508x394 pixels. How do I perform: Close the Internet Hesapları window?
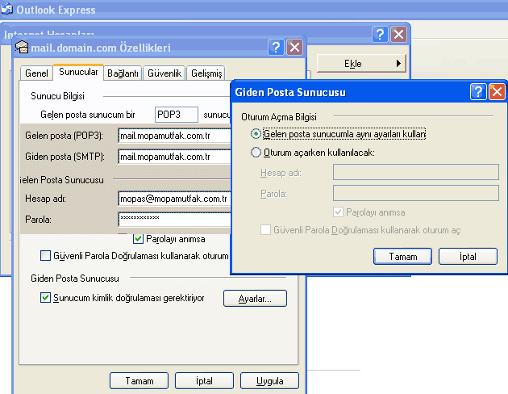pos(398,34)
